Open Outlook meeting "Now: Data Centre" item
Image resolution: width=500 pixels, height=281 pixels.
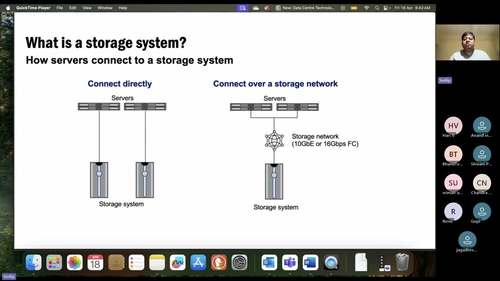point(305,8)
